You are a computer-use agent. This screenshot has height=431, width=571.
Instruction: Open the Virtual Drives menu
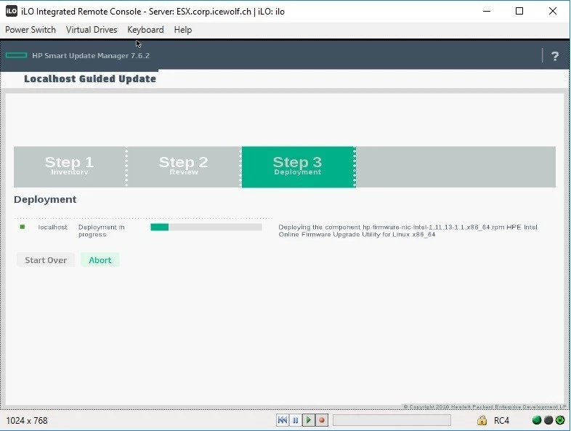coord(92,30)
